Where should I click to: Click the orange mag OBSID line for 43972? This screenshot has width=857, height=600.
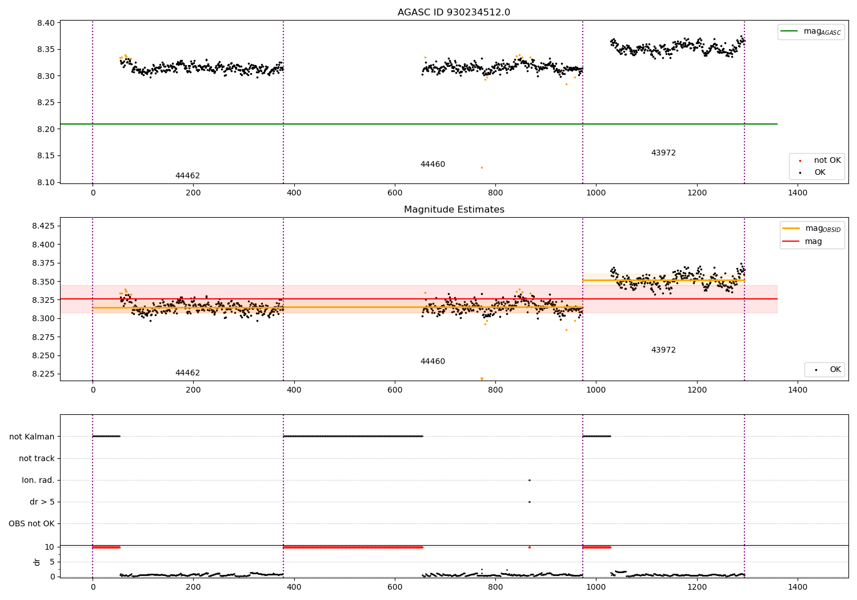(663, 280)
